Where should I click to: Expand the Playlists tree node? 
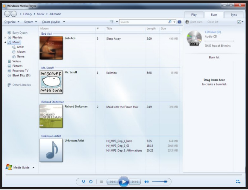(x=5, y=38)
